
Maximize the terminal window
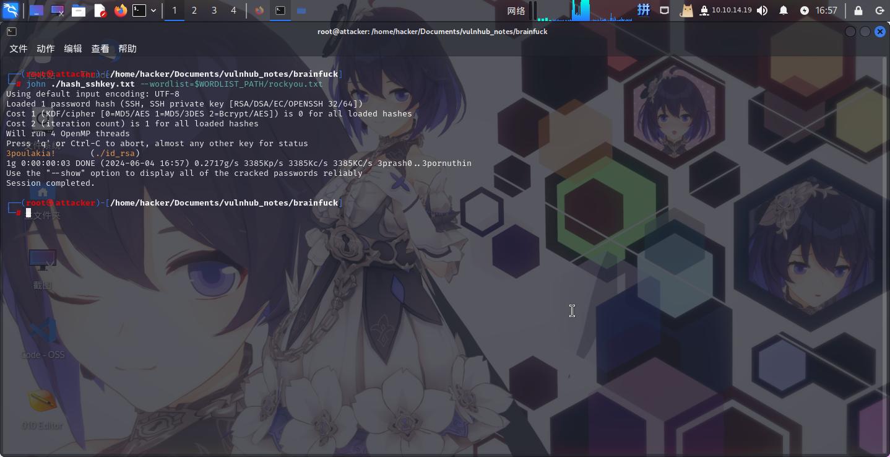(x=865, y=32)
